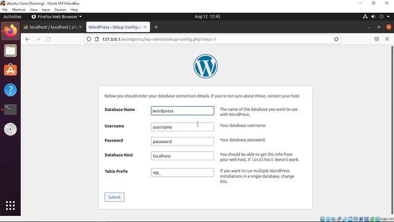Click the Username input field
This screenshot has width=394, height=222.
click(182, 127)
